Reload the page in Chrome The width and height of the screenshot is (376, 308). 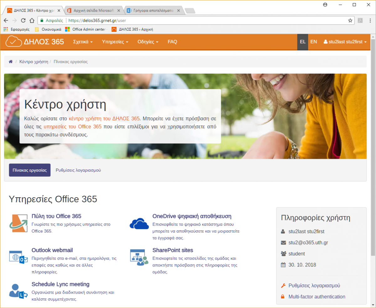click(23, 20)
